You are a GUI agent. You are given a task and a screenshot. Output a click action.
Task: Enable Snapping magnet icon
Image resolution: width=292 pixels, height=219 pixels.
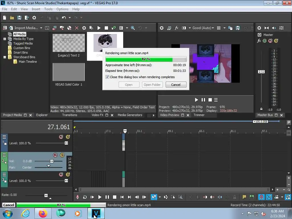[261, 197]
